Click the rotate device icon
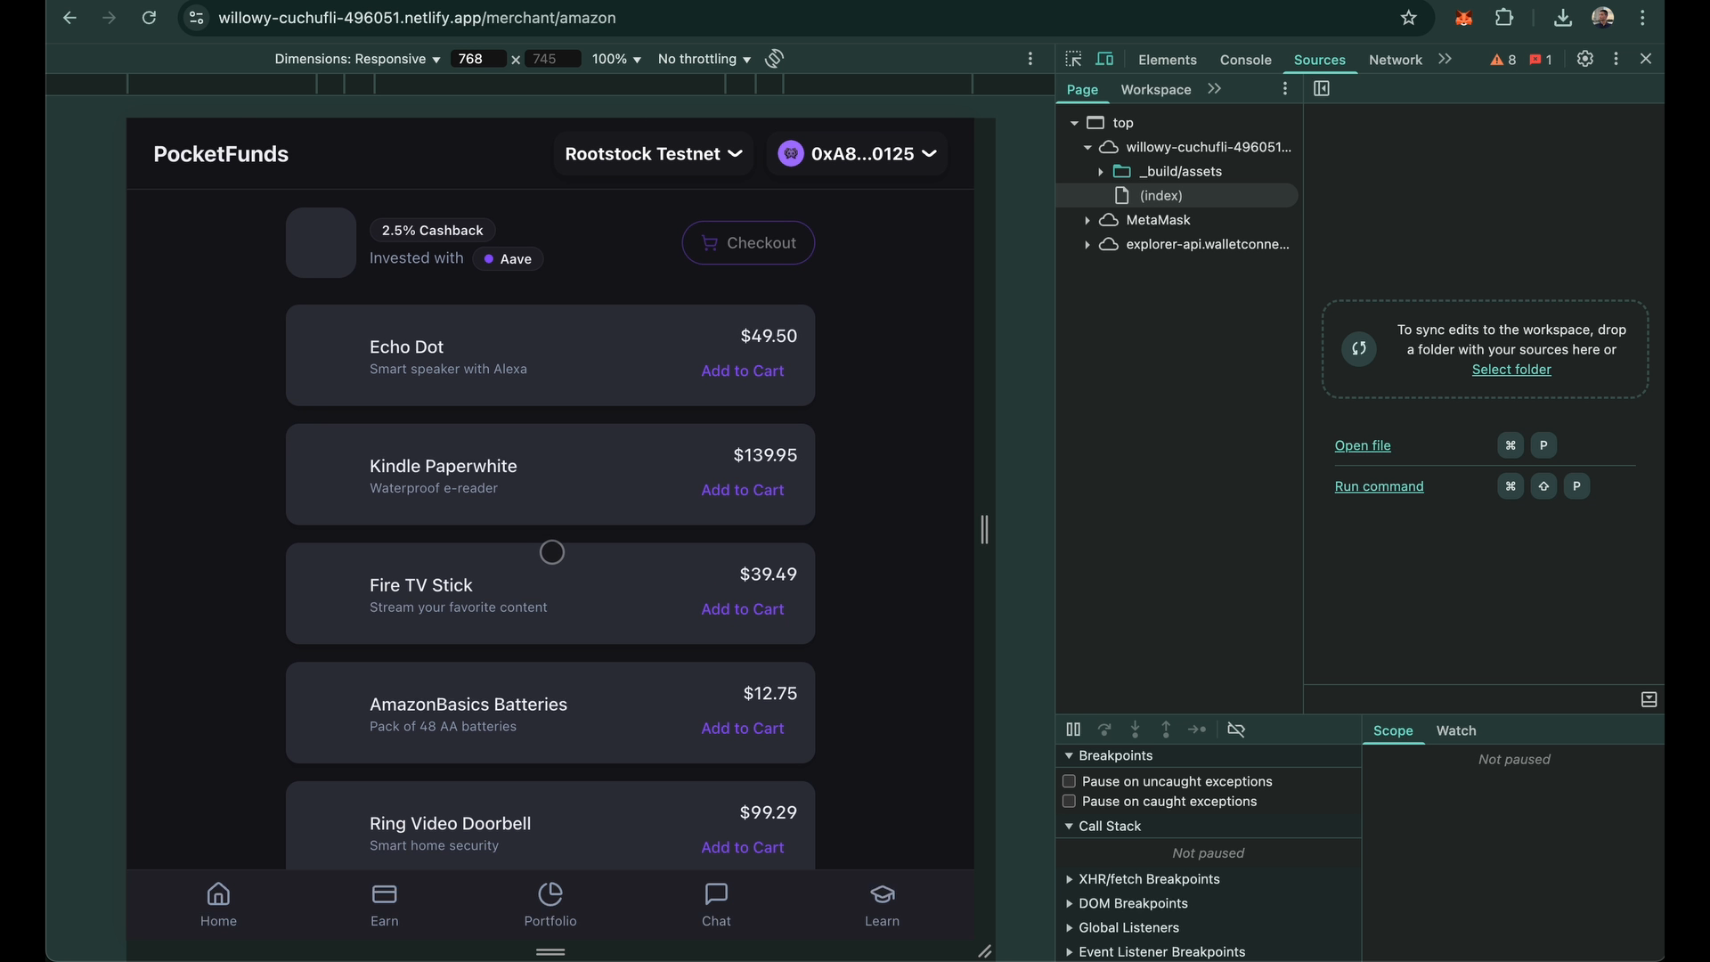1710x962 pixels. [x=775, y=59]
